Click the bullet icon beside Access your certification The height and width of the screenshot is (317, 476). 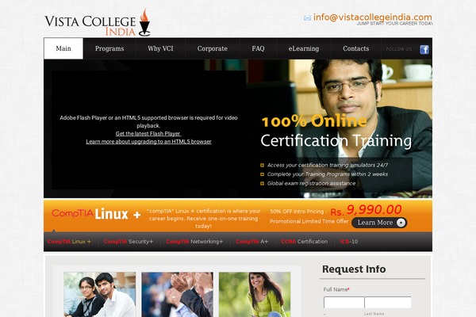263,166
